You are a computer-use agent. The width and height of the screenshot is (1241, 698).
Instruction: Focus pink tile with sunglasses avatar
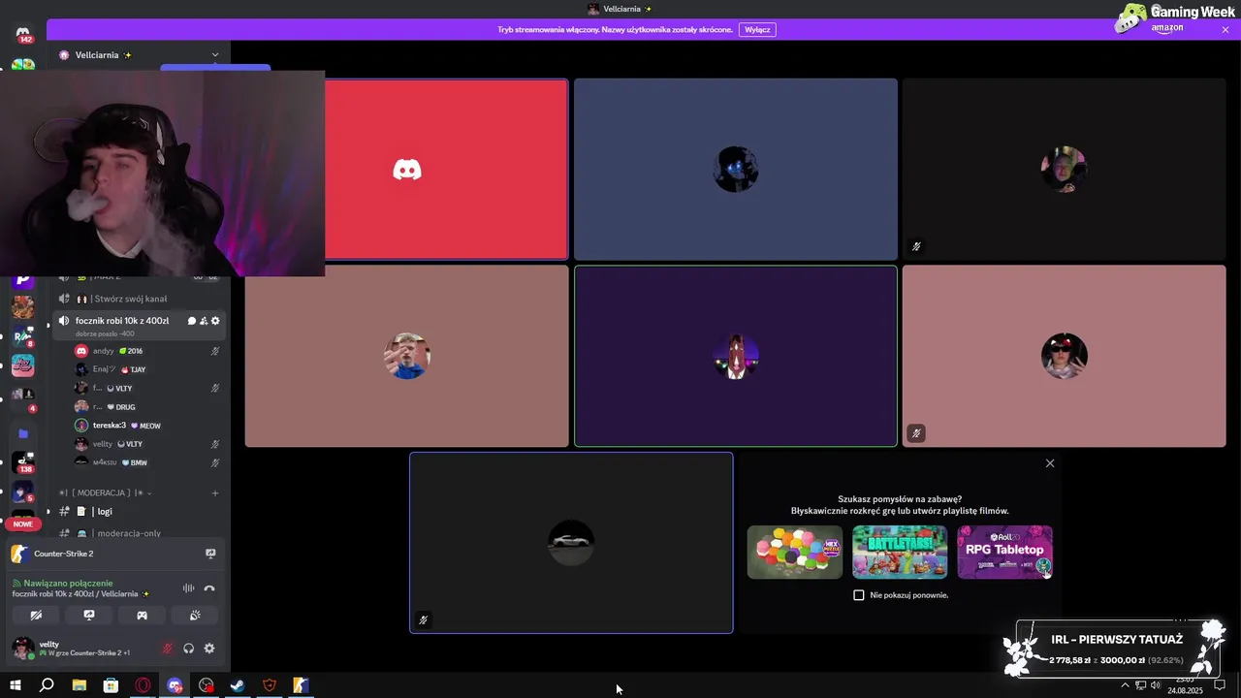point(1064,356)
